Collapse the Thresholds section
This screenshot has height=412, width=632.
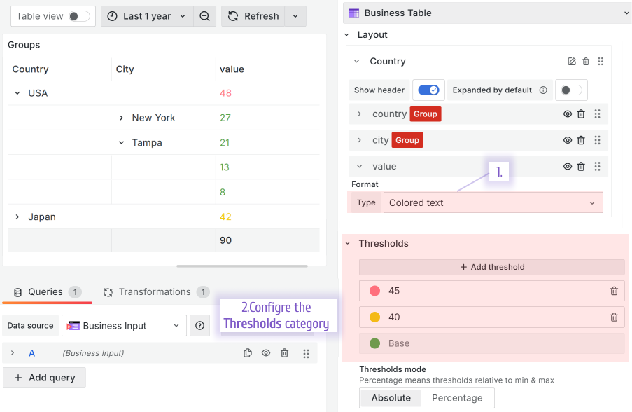tap(348, 243)
